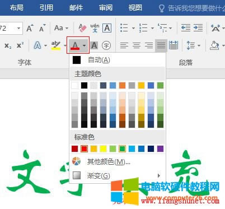This screenshot has height=209, width=225.
Task: Expand the bullets library dropdown
Action: coord(133,28)
